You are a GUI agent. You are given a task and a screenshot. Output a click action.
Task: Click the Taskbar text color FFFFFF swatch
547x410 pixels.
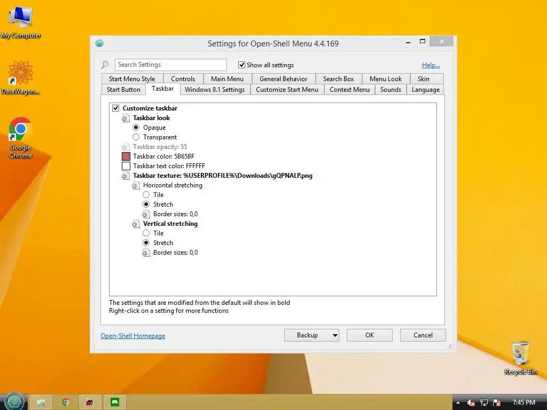126,166
